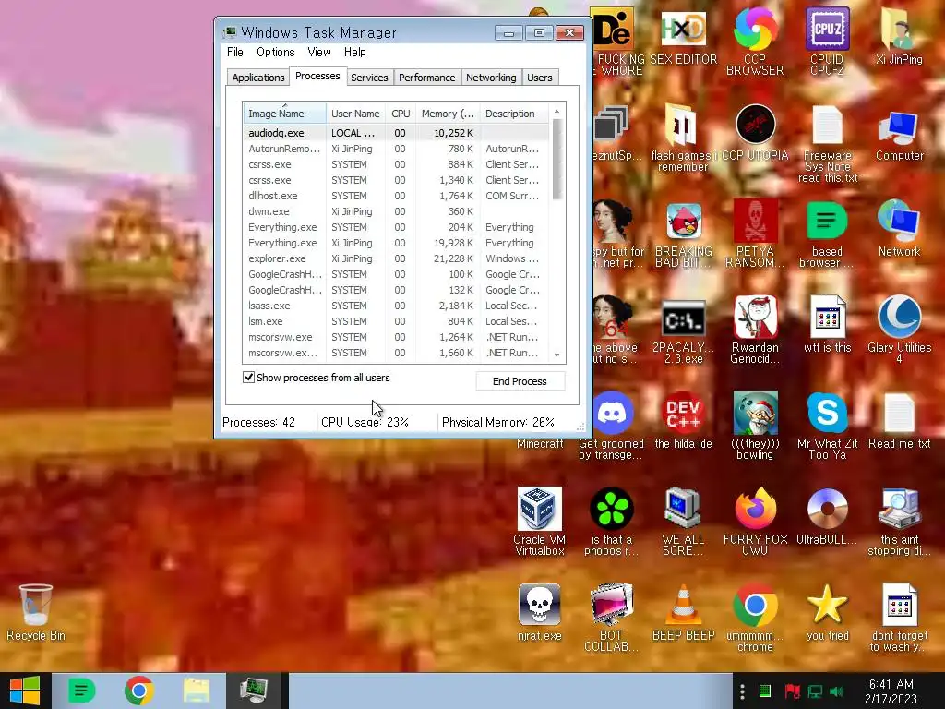Open the CPUID CPU-Z desktop icon
Viewport: 945px width, 709px height.
tap(827, 41)
